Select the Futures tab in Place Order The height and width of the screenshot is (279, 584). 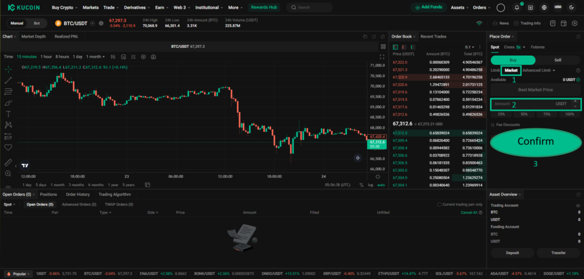[x=537, y=47]
